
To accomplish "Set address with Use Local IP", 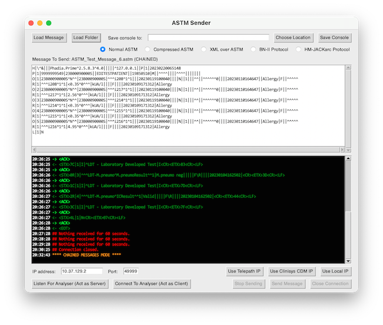I will pos(335,271).
